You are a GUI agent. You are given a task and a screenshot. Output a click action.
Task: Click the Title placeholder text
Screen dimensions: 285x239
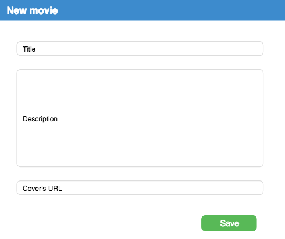coord(29,49)
